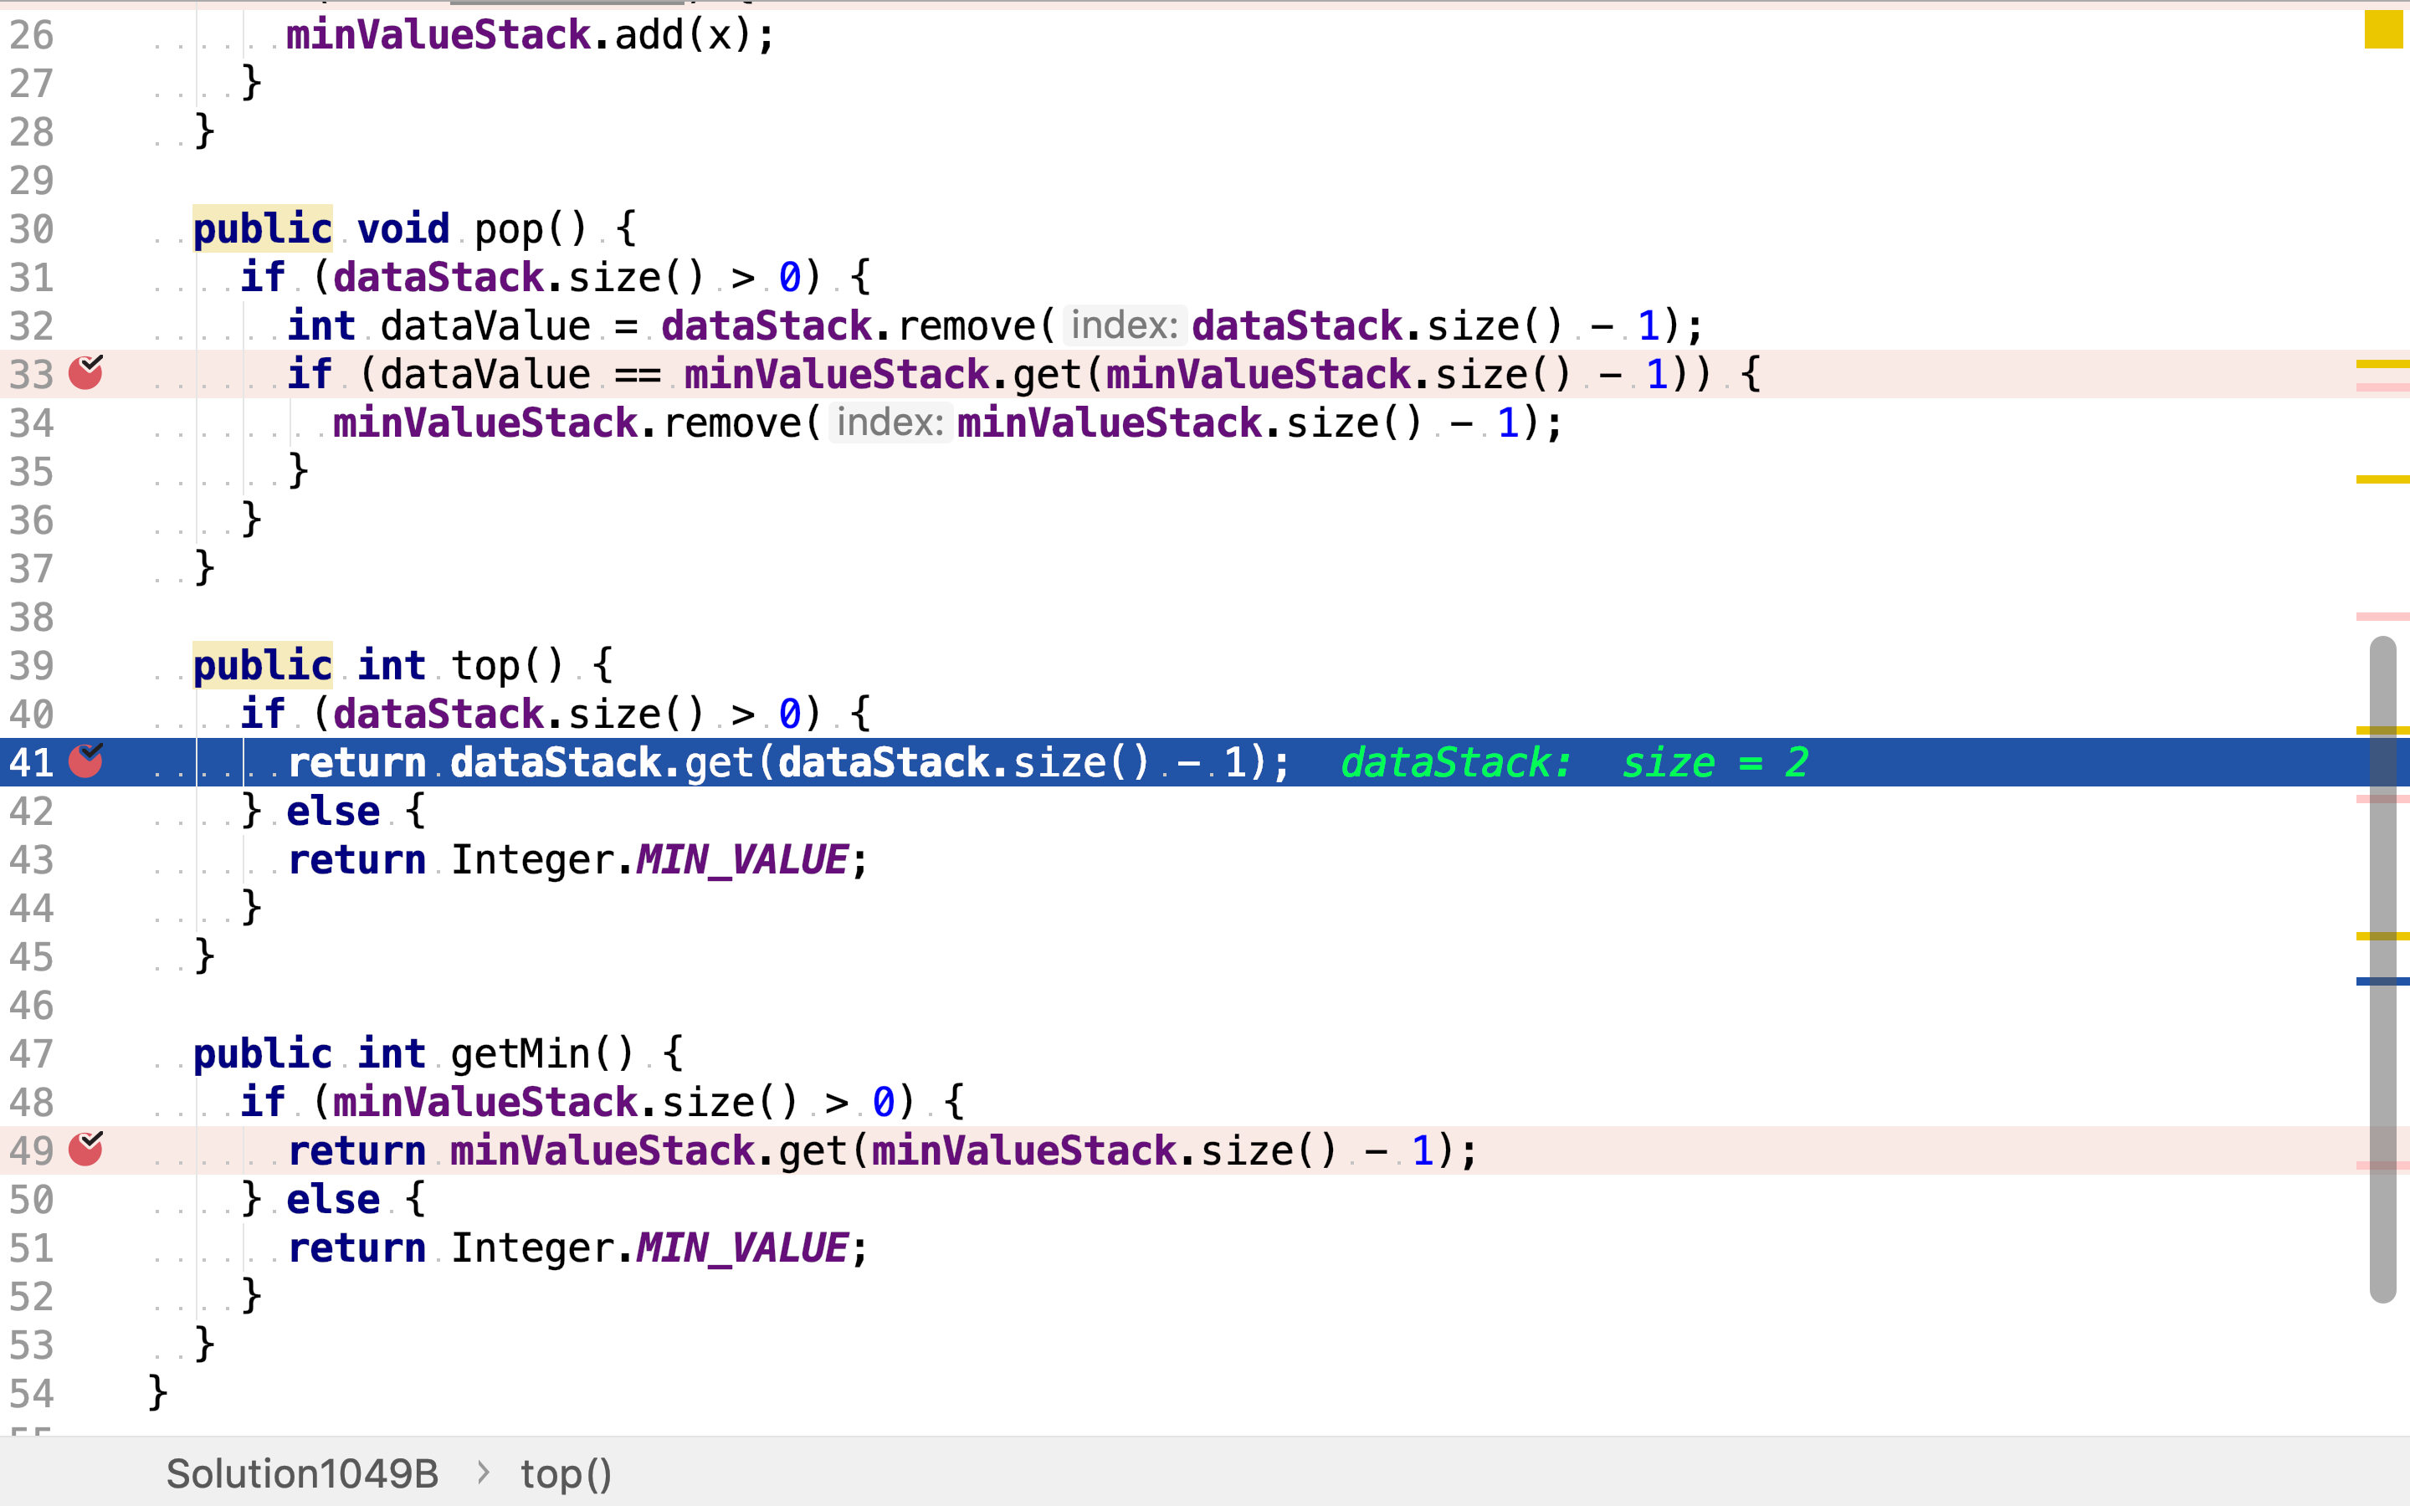2410x1506 pixels.
Task: Click yellow inspection indicator square top right
Action: point(2383,29)
